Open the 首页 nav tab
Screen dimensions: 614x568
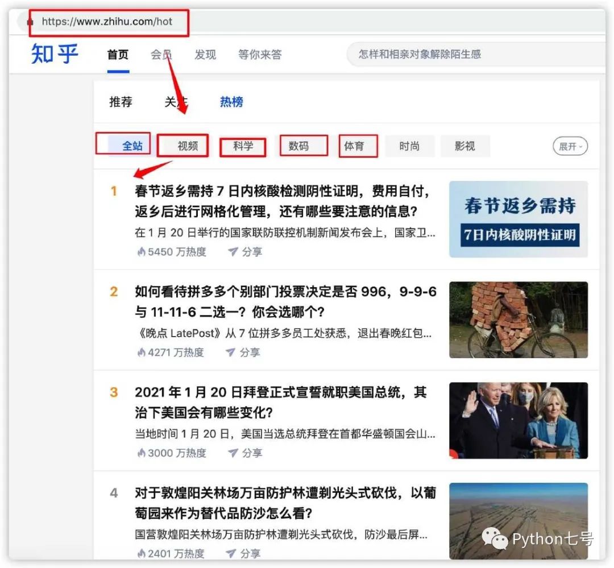[x=118, y=55]
